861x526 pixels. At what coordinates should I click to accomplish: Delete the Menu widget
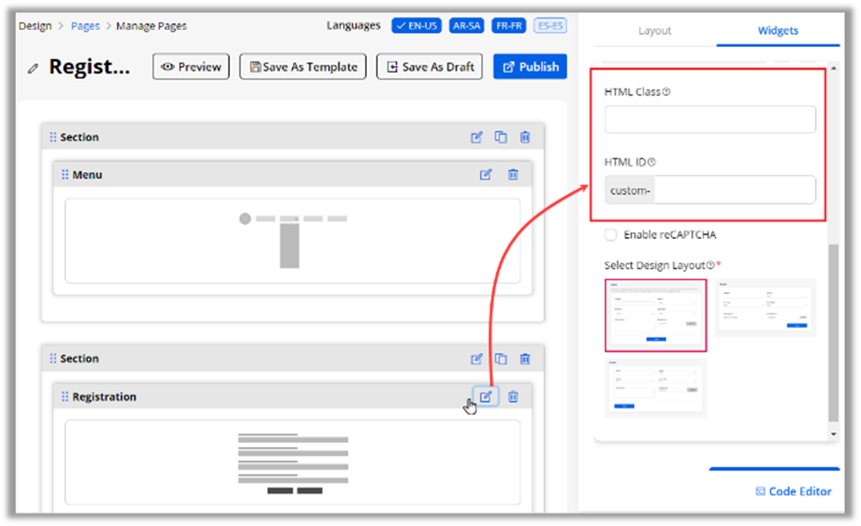[x=513, y=175]
